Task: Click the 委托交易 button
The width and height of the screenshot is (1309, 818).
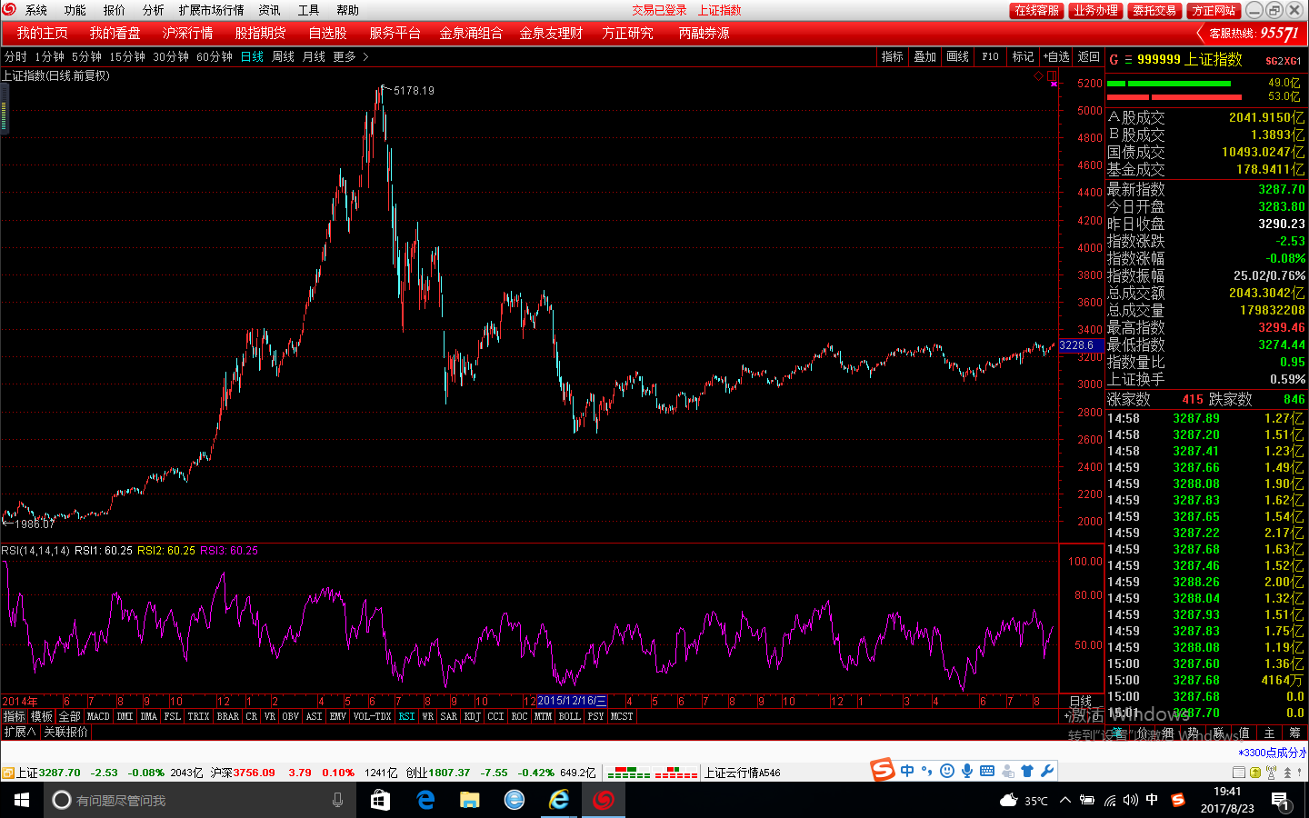Action: [x=1154, y=10]
